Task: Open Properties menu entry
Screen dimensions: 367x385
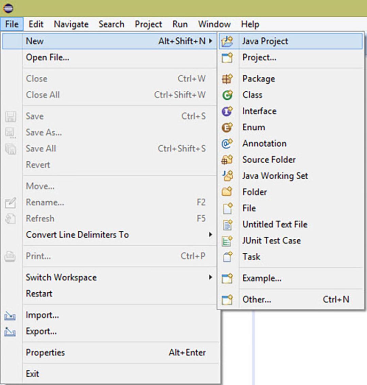Action: click(x=45, y=353)
